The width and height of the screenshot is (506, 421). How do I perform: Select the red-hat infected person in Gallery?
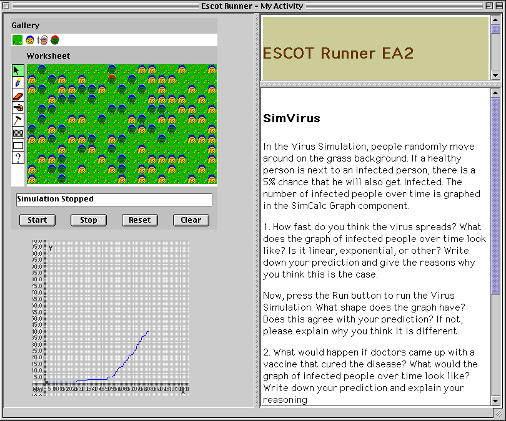[55, 40]
